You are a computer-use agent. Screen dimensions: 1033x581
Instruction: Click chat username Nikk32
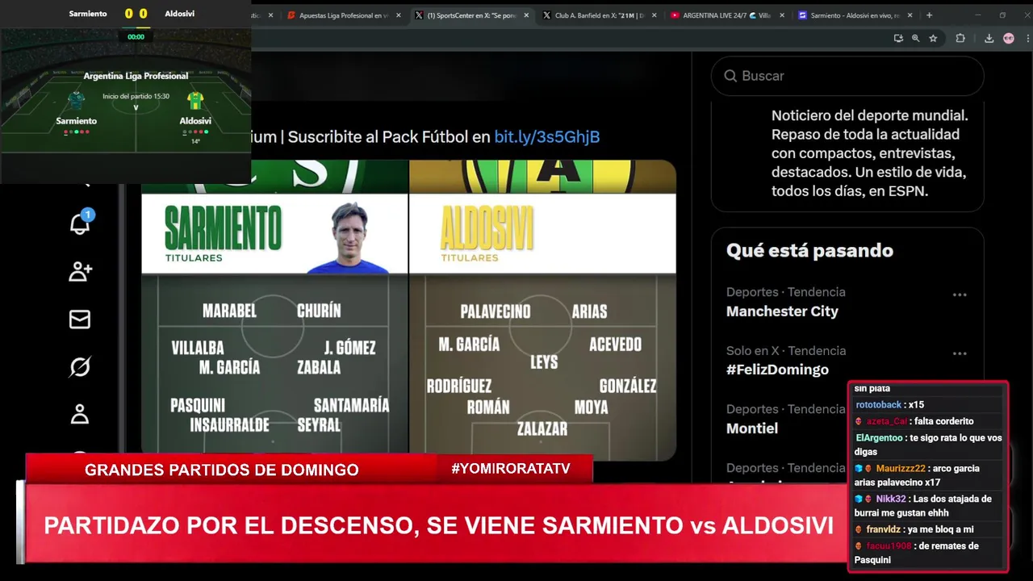coord(891,499)
